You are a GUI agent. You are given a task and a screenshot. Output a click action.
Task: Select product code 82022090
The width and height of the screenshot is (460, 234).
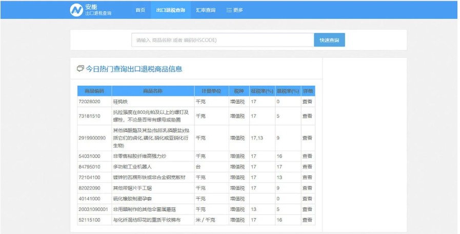tap(89, 188)
